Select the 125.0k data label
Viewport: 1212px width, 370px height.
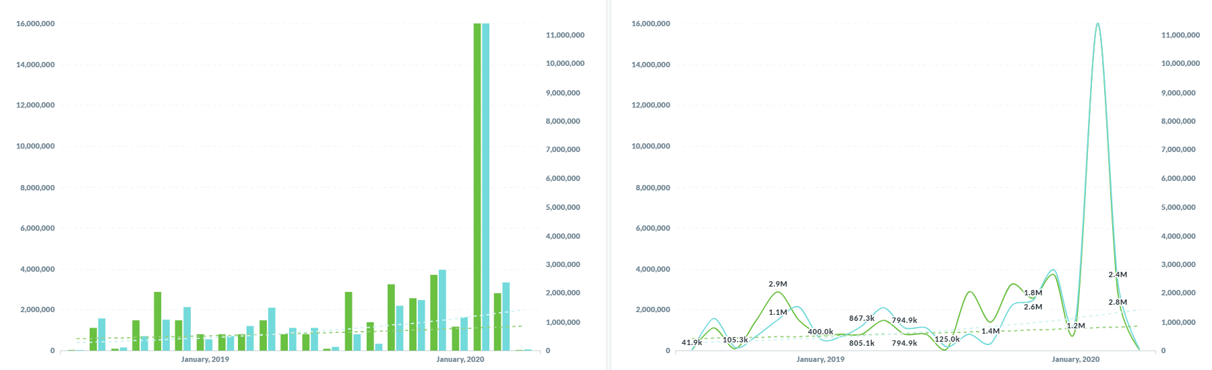tap(947, 339)
